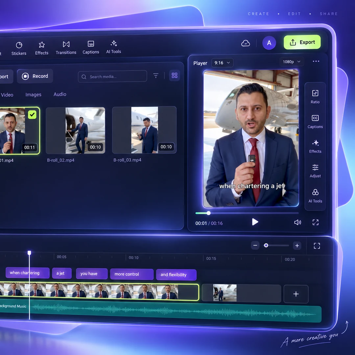
Task: Switch to the Video media tab
Action: pyautogui.click(x=7, y=95)
